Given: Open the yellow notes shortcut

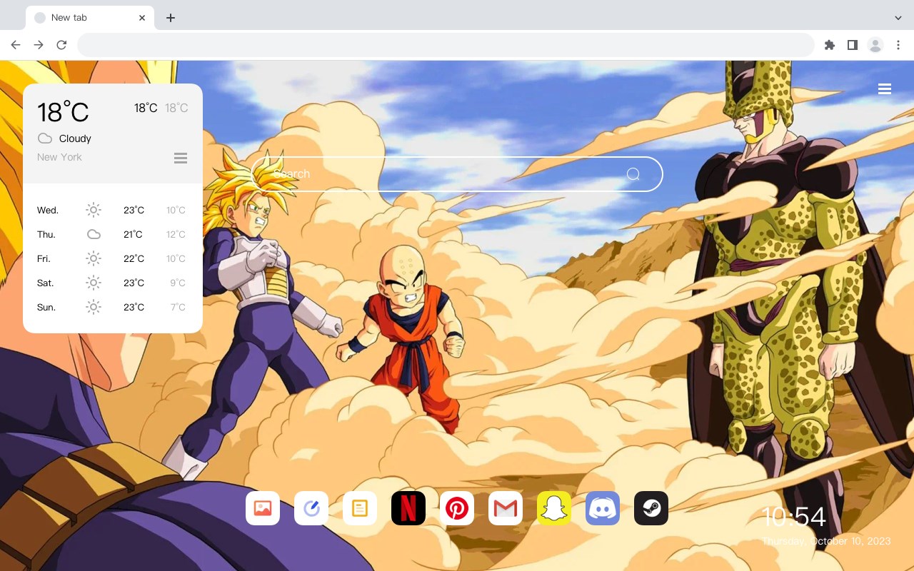Looking at the screenshot, I should pos(360,508).
